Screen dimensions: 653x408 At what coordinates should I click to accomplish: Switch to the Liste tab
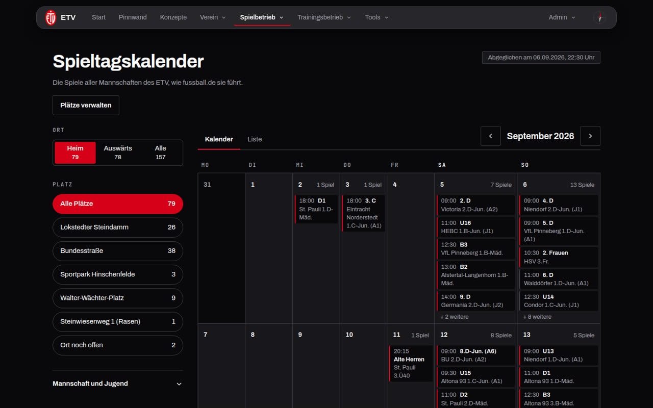click(255, 139)
